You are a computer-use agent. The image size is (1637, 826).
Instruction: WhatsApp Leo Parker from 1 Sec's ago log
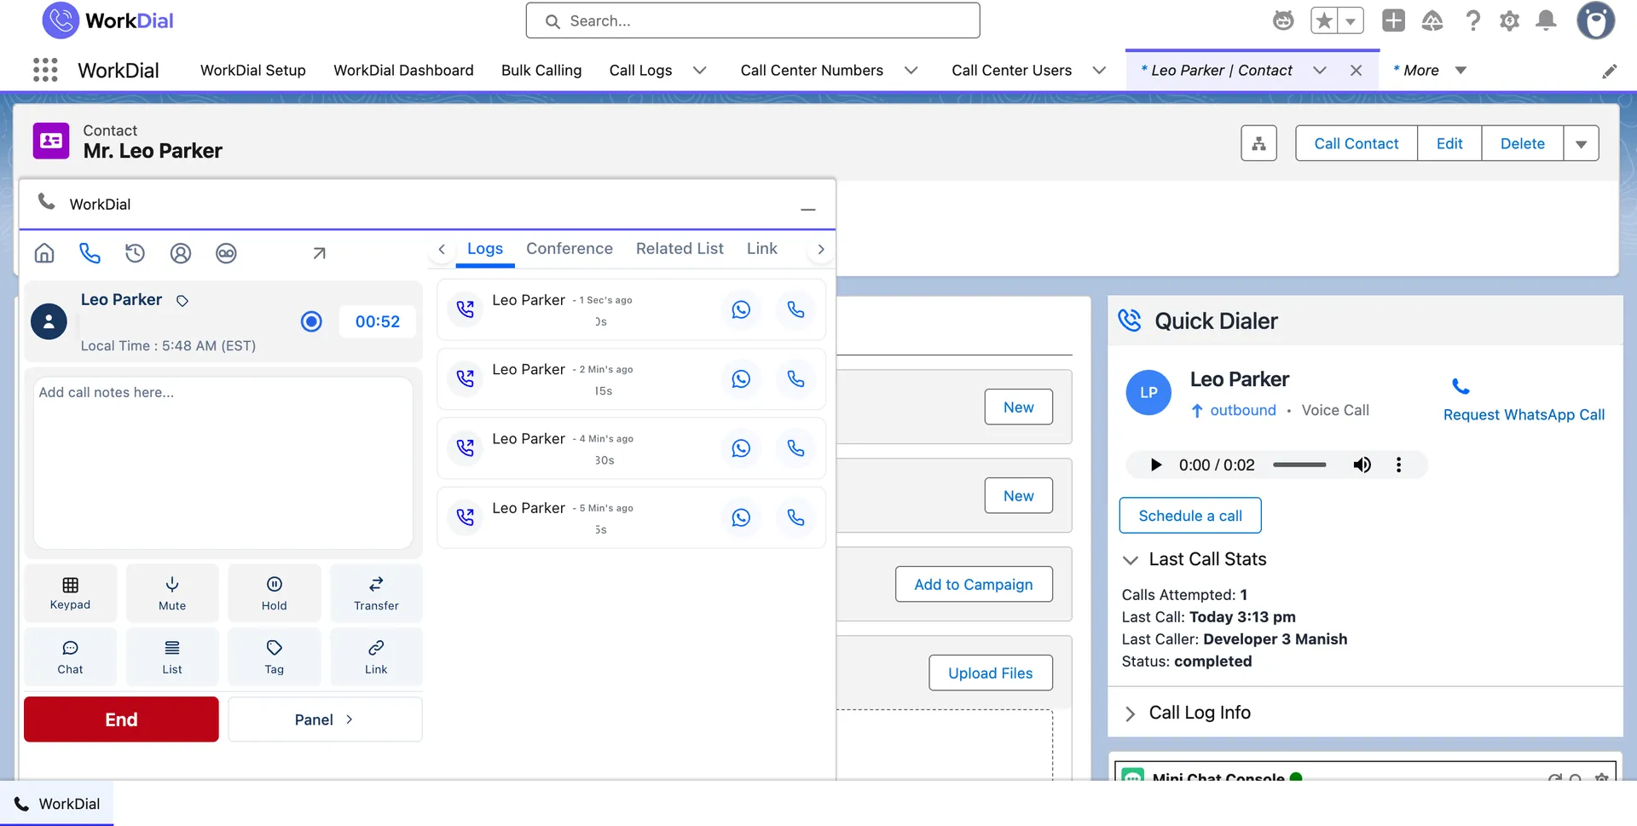741,309
